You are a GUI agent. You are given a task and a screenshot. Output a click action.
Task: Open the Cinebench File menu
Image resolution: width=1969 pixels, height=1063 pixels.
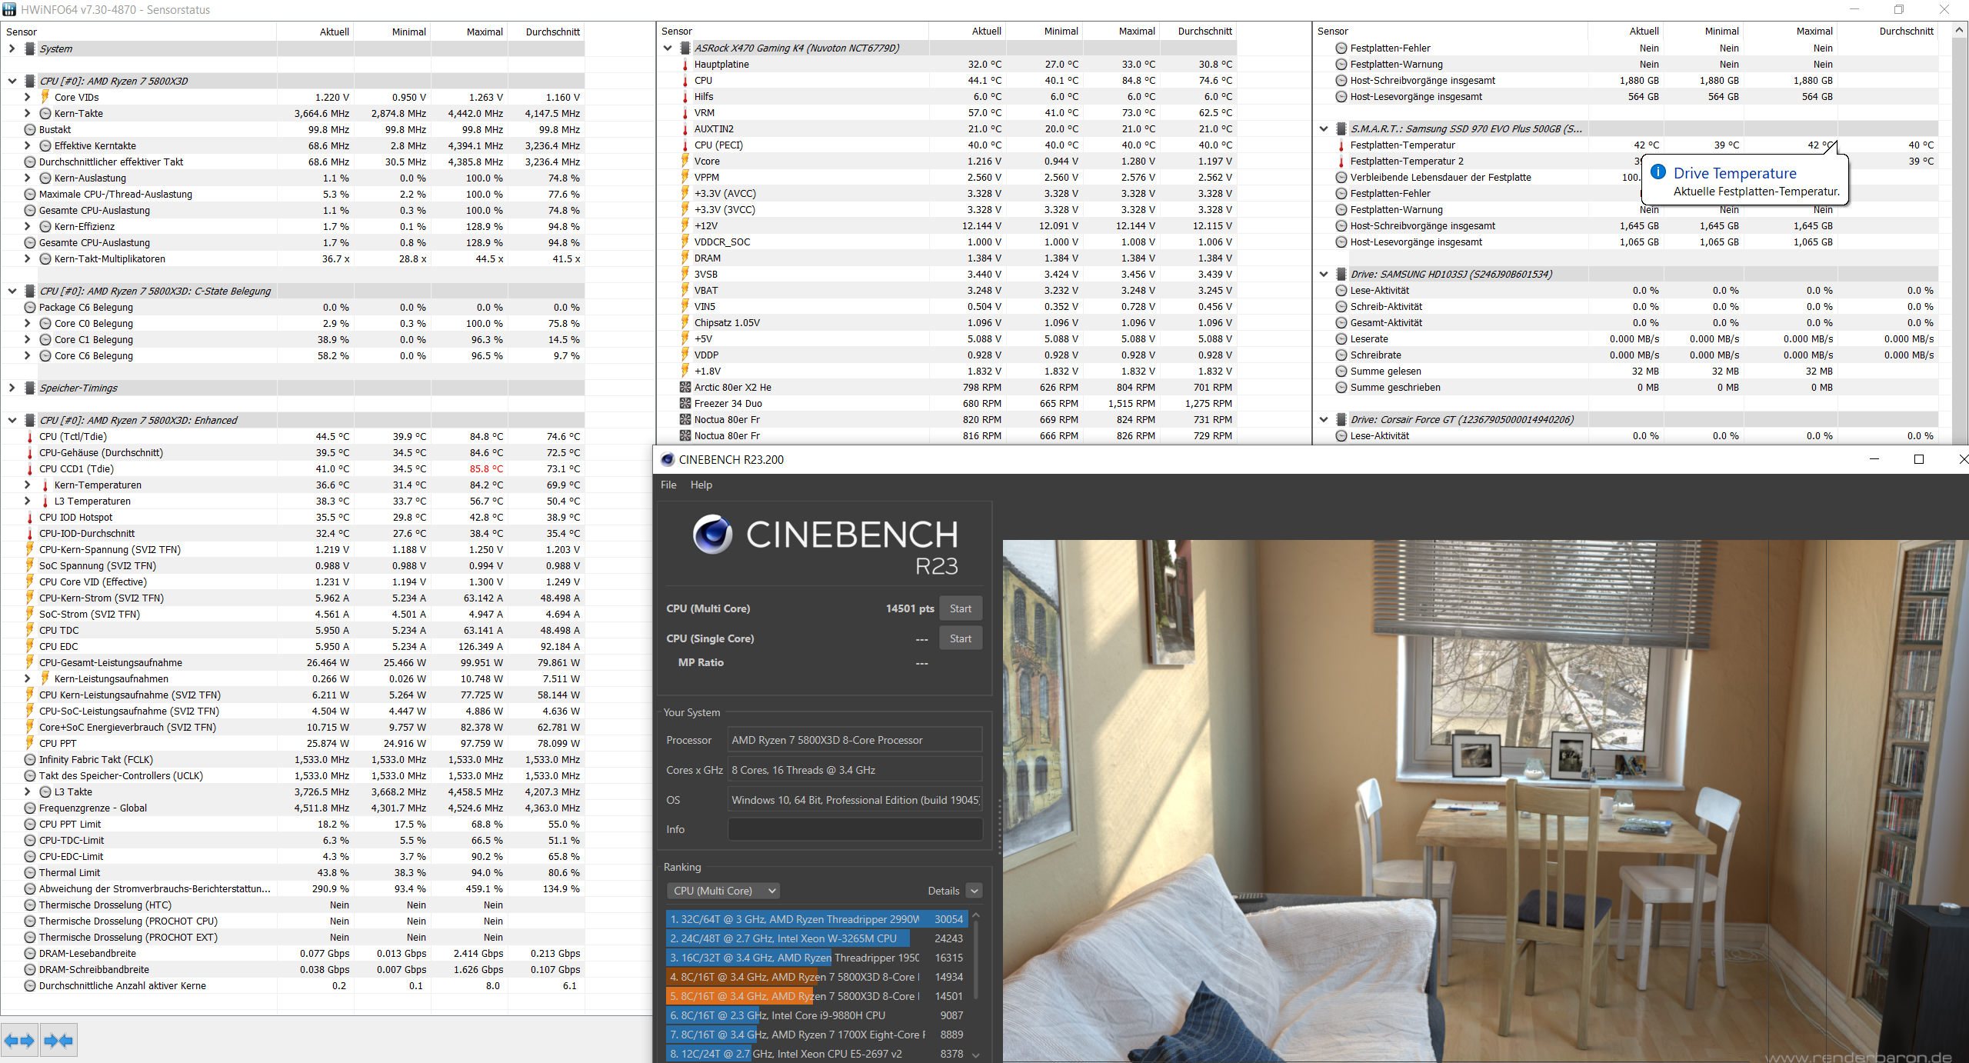tap(668, 485)
